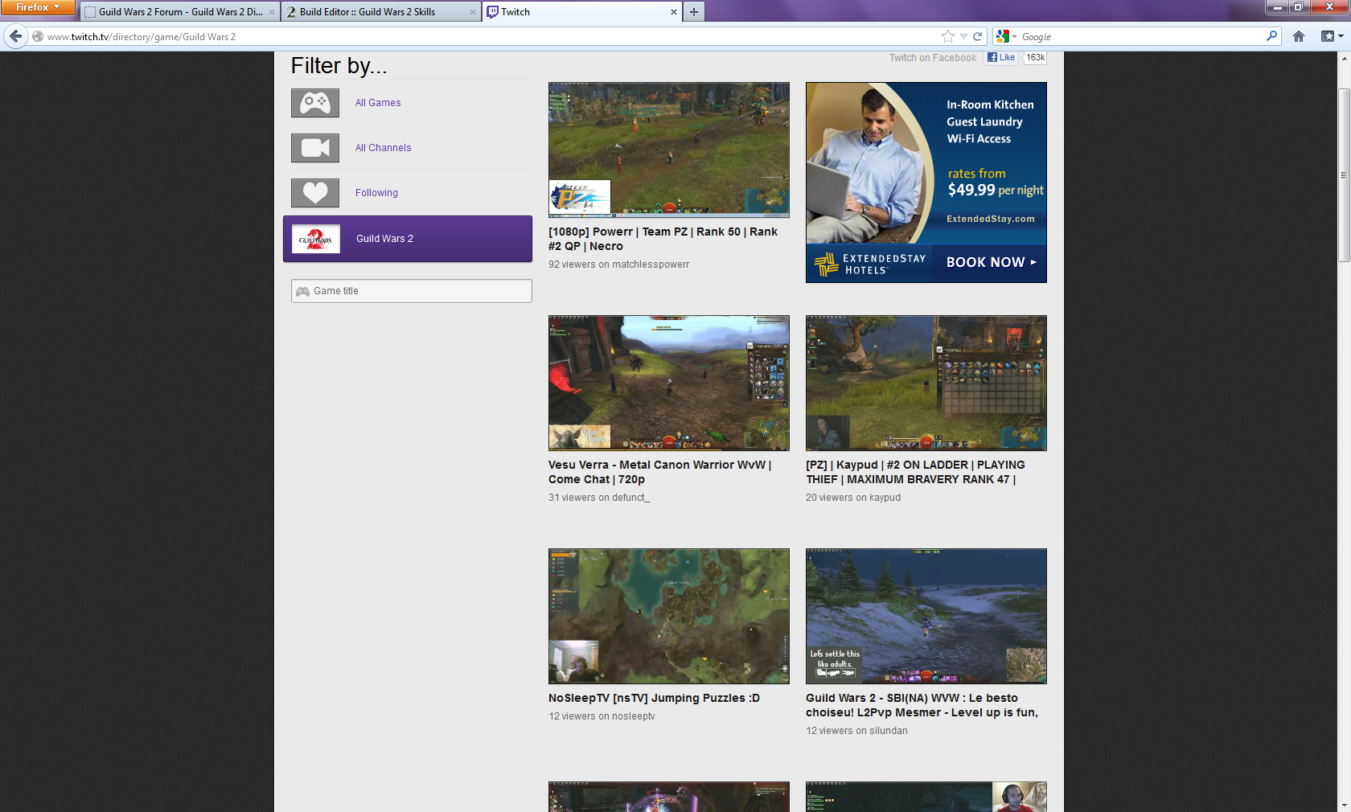The width and height of the screenshot is (1351, 812).
Task: Switch to the Guild Wars 2 Forum tab
Action: click(179, 12)
